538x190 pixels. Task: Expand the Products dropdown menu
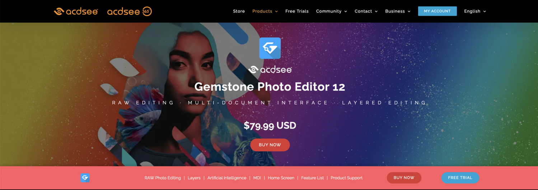pyautogui.click(x=265, y=11)
